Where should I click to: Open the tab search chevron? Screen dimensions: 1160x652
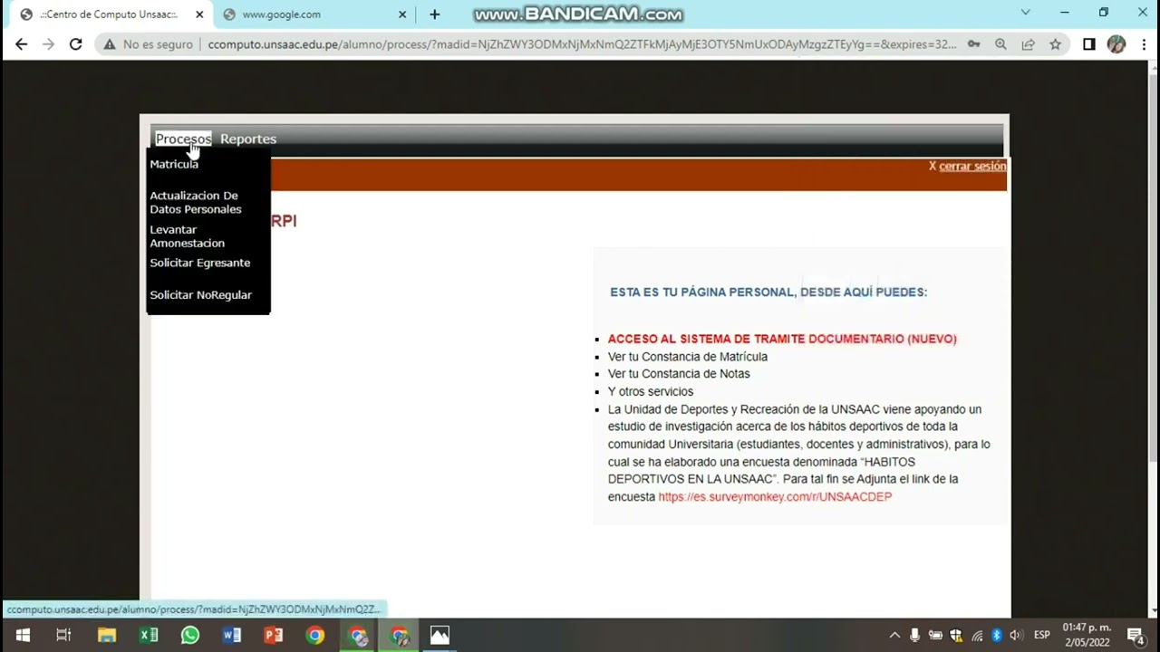[x=1026, y=13]
